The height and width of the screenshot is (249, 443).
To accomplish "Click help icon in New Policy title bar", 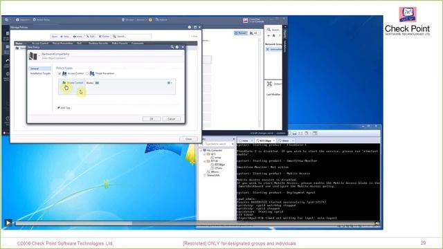I will point(177,47).
